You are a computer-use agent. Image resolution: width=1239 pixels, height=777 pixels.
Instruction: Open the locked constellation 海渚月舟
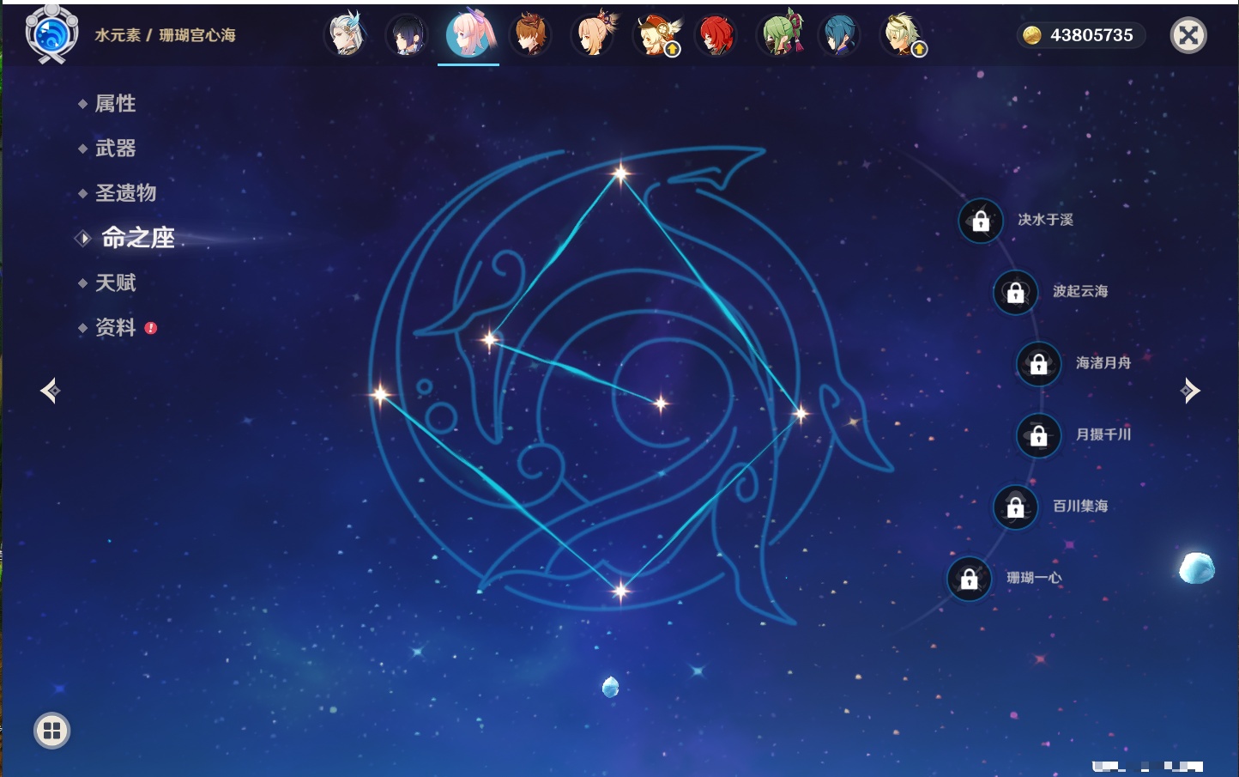coord(1039,363)
